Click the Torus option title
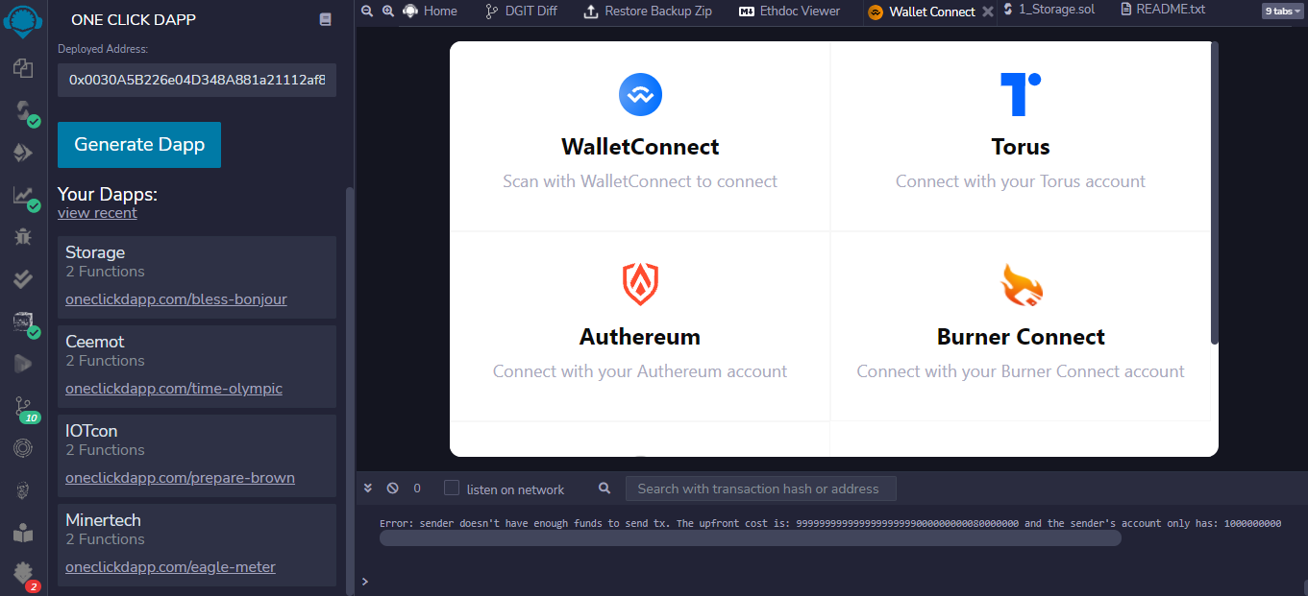Screen dimensions: 1308x596 point(1021,147)
